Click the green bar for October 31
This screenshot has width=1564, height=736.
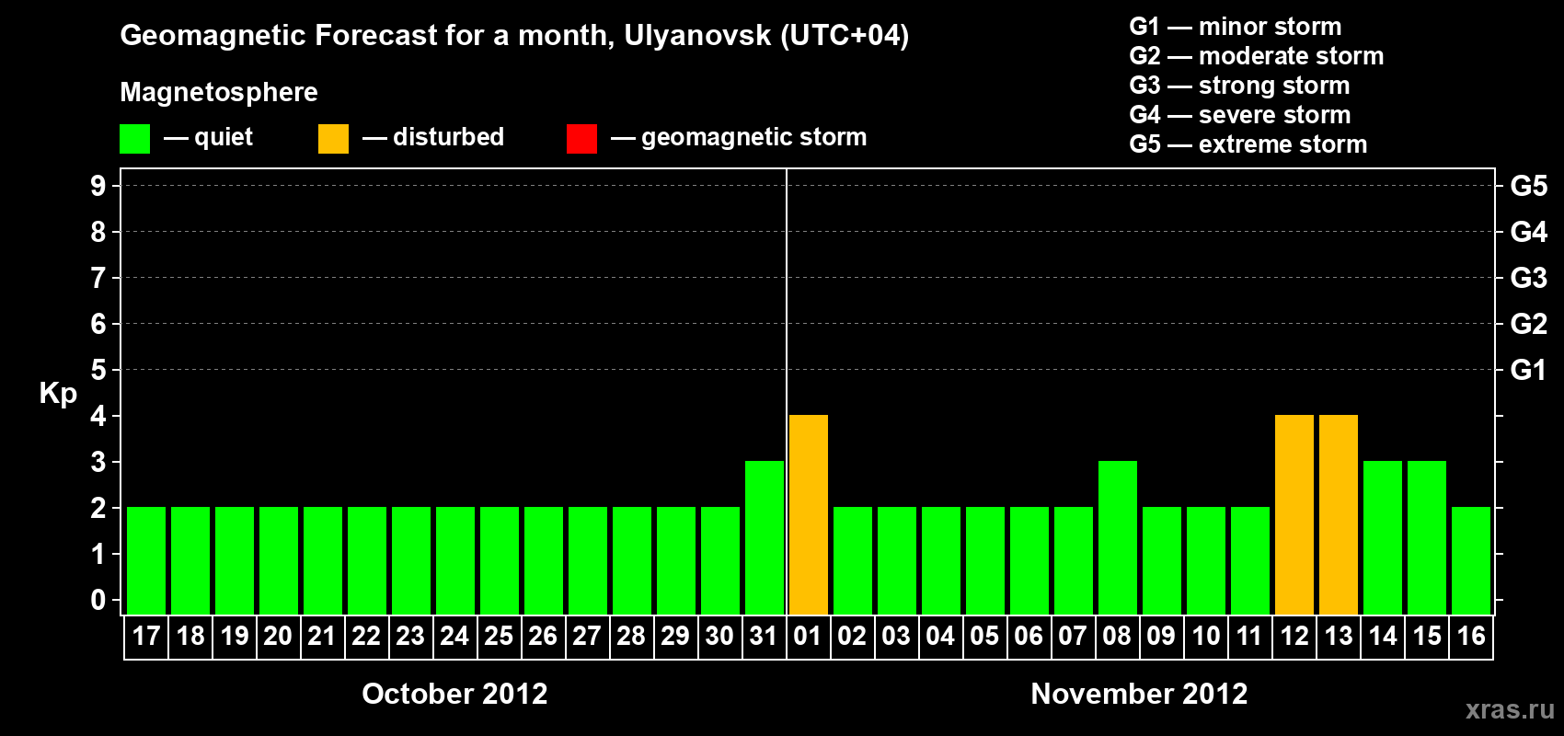pyautogui.click(x=765, y=537)
